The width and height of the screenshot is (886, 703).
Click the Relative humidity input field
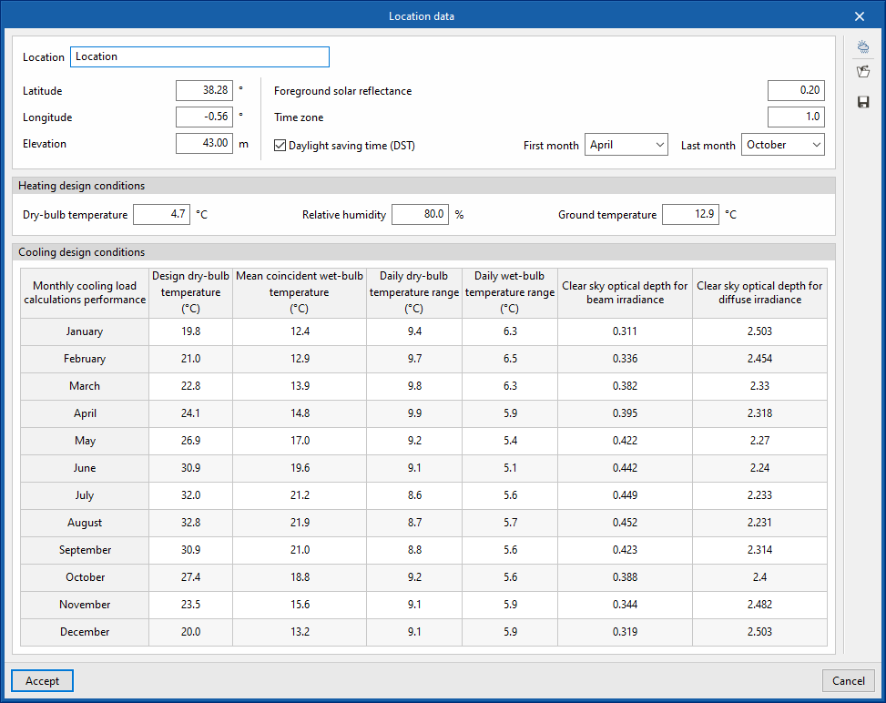coord(420,214)
